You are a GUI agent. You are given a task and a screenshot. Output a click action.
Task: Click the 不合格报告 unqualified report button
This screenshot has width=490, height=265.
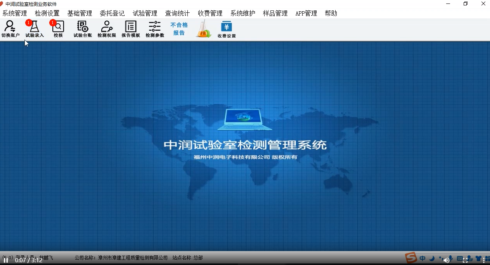pyautogui.click(x=179, y=29)
